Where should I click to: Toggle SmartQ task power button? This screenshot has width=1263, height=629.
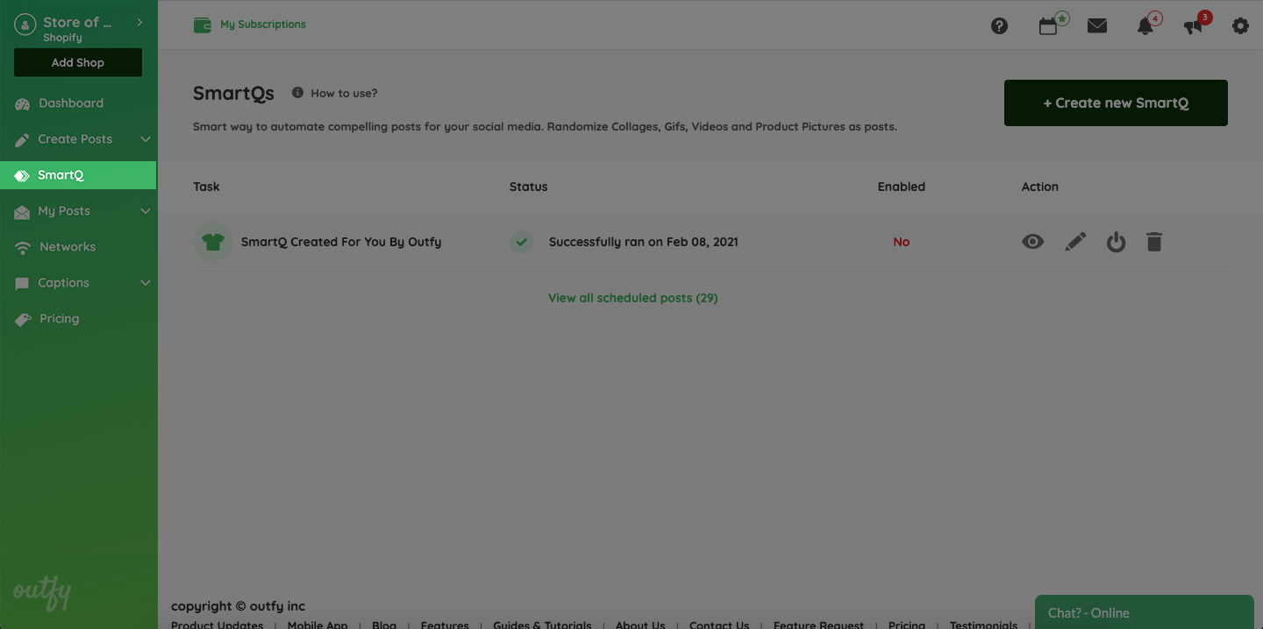pos(1116,242)
